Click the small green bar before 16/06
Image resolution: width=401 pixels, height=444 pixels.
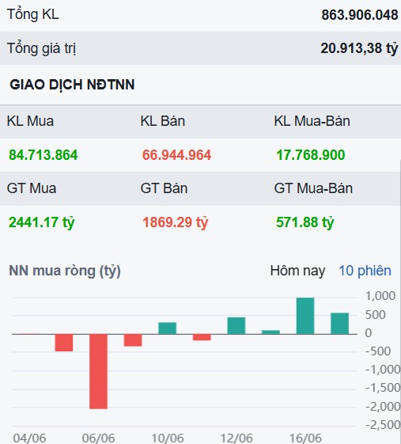click(270, 332)
